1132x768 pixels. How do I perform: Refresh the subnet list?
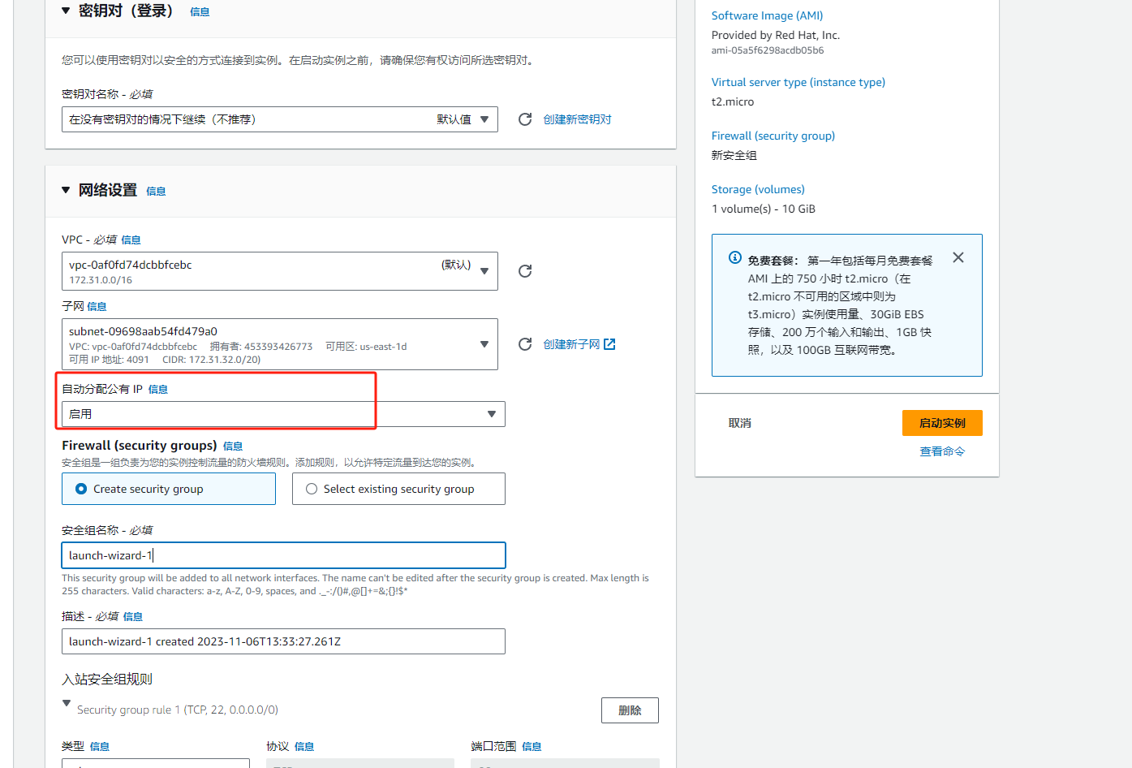click(525, 344)
